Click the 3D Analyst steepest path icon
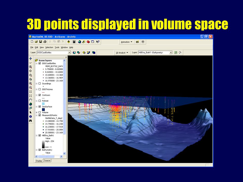The height and width of the screenshot is (182, 243). (x=180, y=53)
